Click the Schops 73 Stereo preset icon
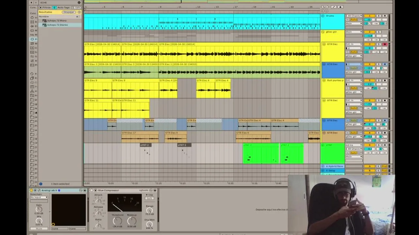 coord(44,25)
